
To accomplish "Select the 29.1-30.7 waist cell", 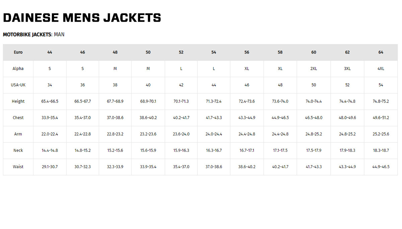I will (50, 167).
